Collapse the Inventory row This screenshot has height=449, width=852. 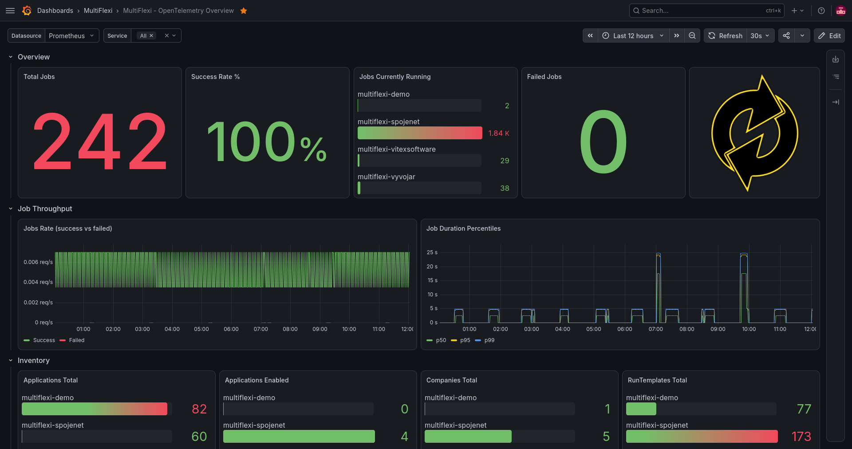(x=11, y=360)
